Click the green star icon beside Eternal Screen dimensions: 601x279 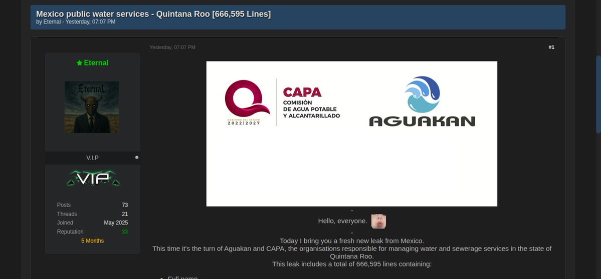79,63
